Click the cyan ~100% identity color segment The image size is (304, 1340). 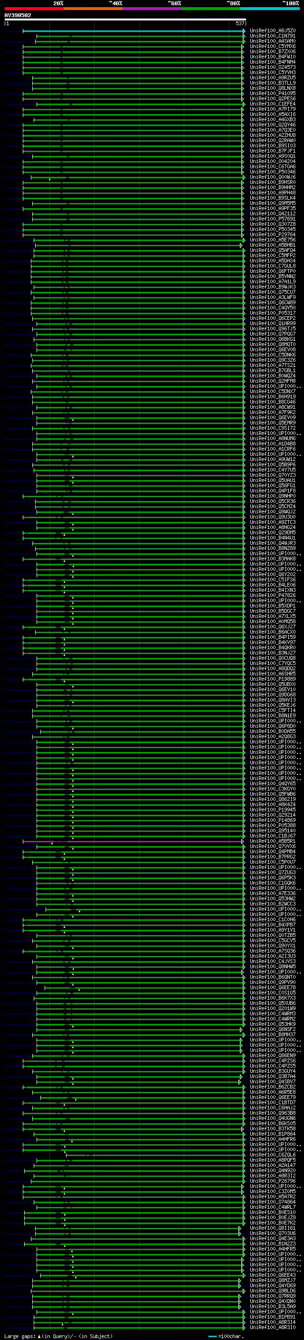[270, 9]
